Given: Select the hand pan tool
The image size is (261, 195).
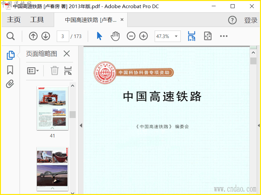Looking at the screenshot, I should (x=115, y=36).
